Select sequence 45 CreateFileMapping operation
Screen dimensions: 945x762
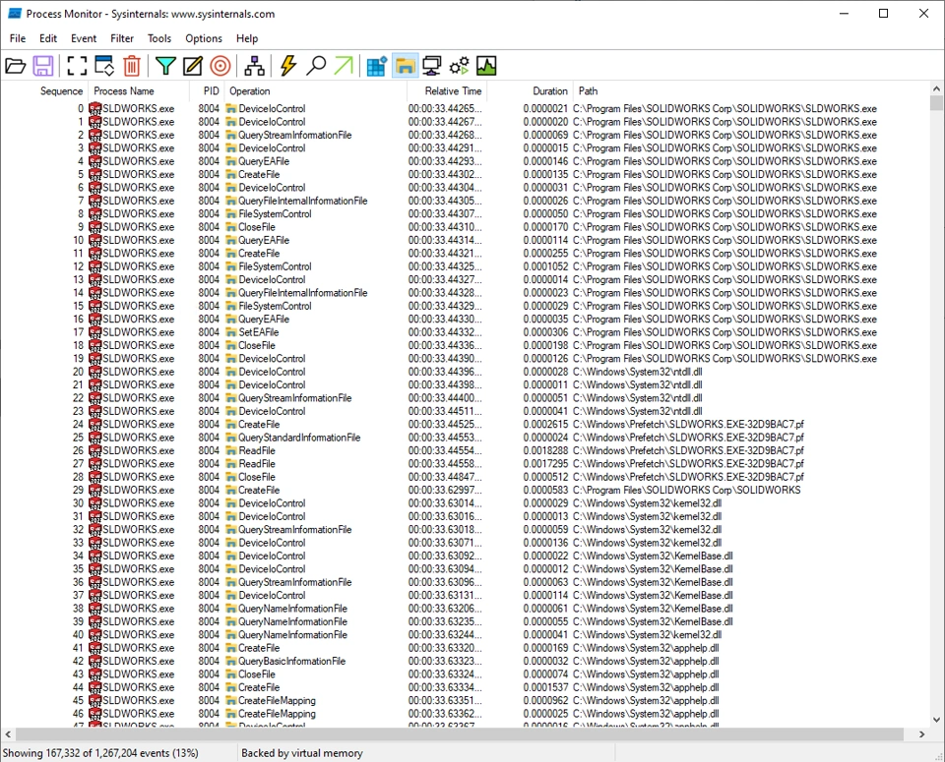pyautogui.click(x=278, y=701)
